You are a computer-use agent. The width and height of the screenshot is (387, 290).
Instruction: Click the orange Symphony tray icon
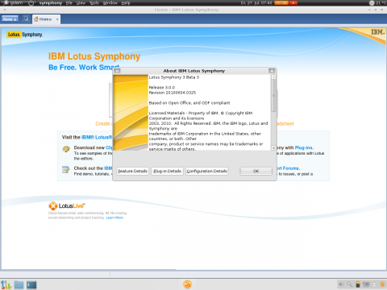(382, 284)
